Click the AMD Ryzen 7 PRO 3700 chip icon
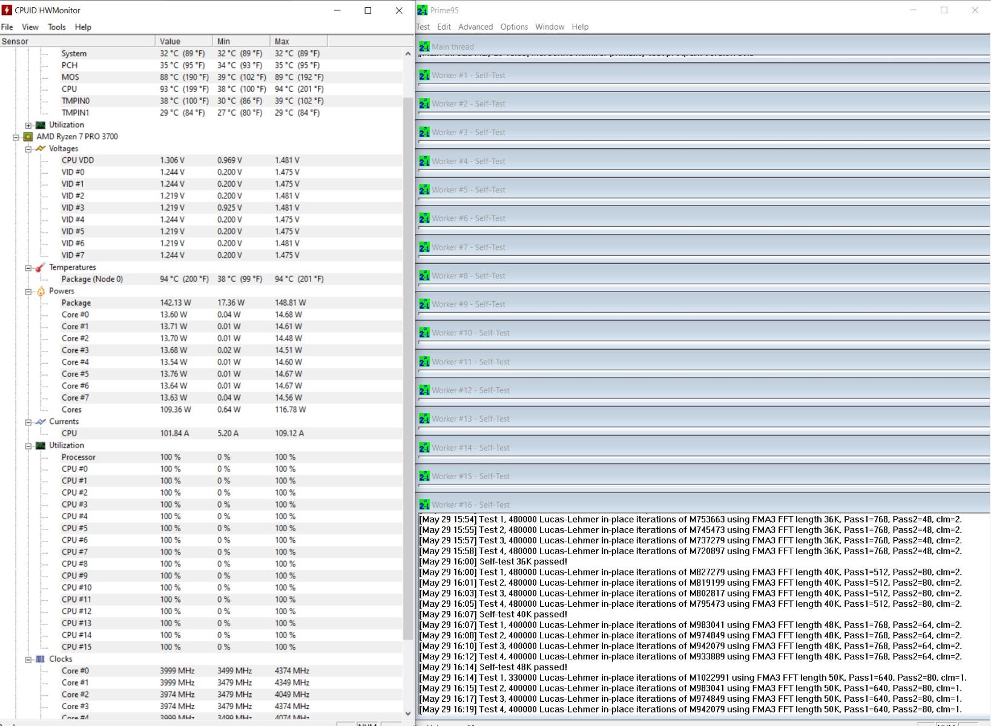 (28, 137)
